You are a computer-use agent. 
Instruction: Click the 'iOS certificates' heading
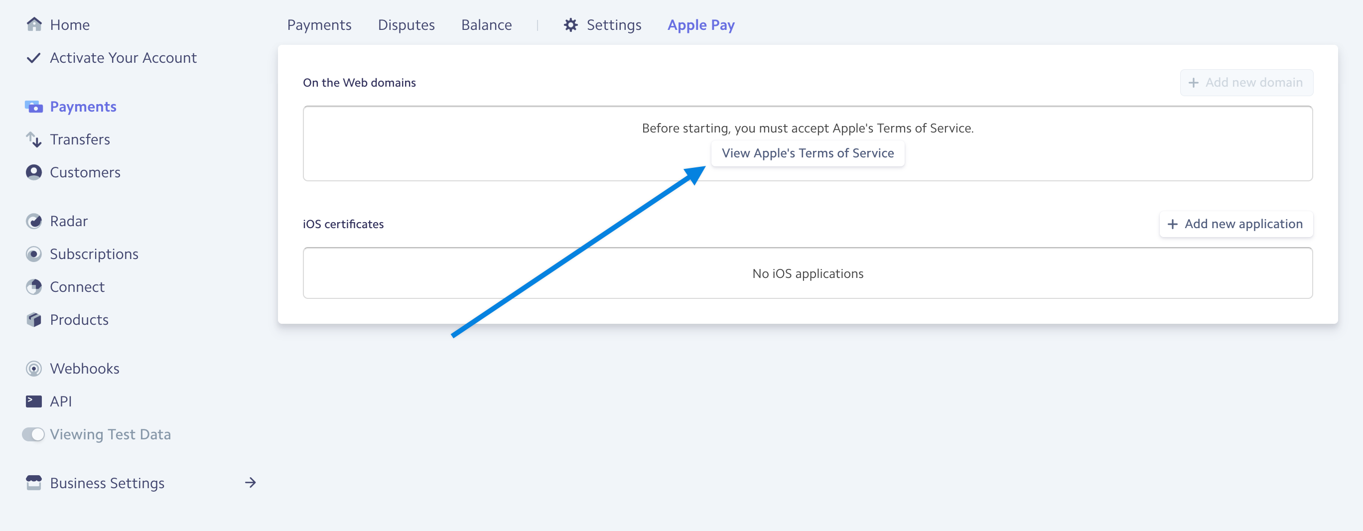pos(343,224)
